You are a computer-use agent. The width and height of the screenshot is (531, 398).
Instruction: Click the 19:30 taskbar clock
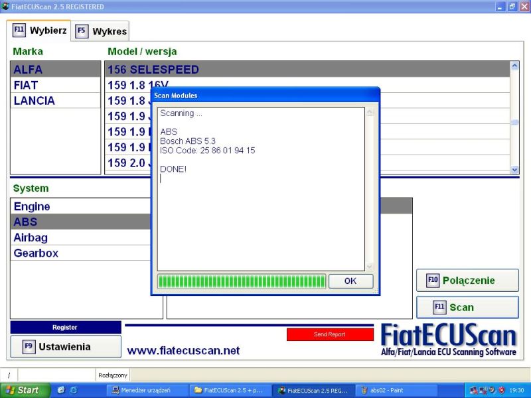[516, 390]
